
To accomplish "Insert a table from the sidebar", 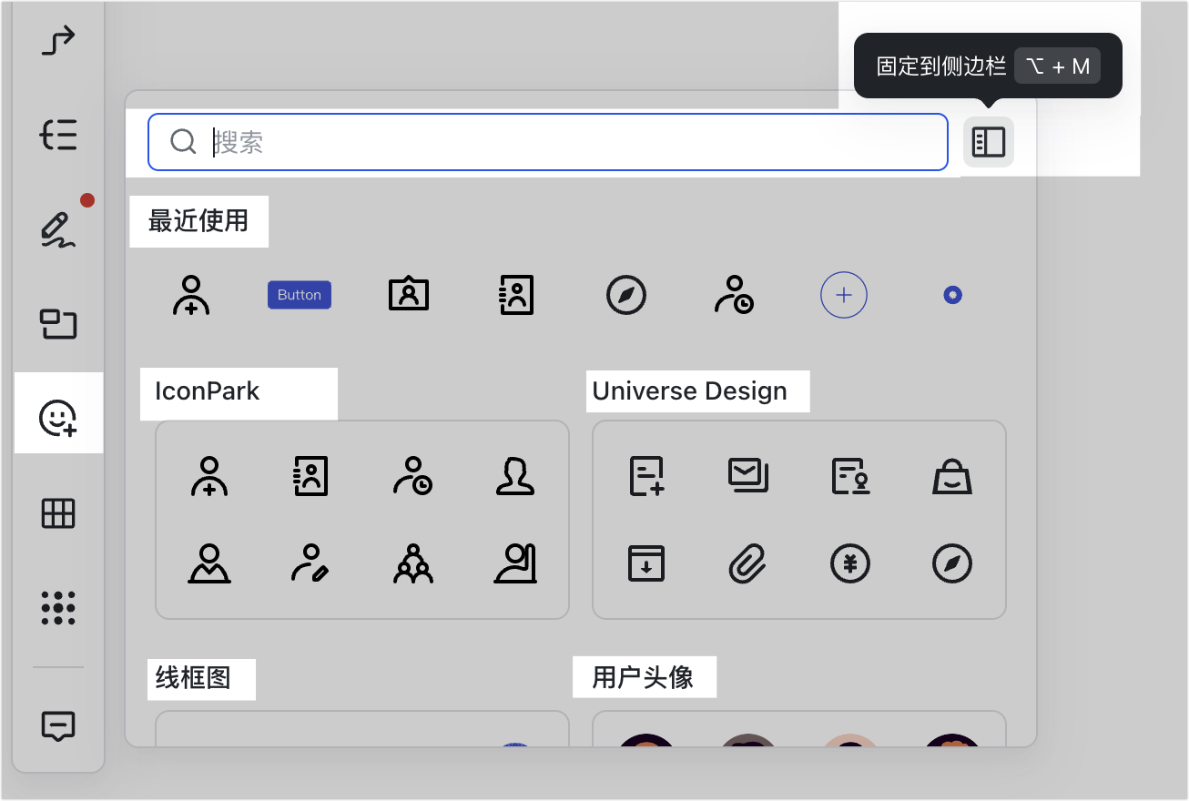I will coord(59,514).
